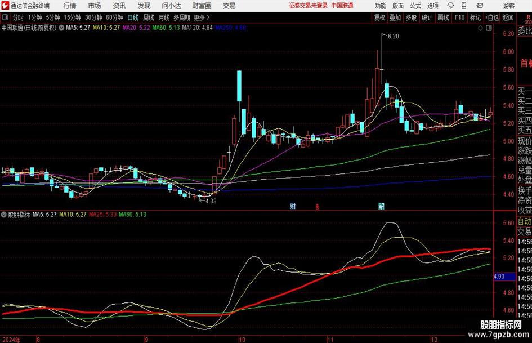Click the 6.20 high price label

[x=394, y=37]
